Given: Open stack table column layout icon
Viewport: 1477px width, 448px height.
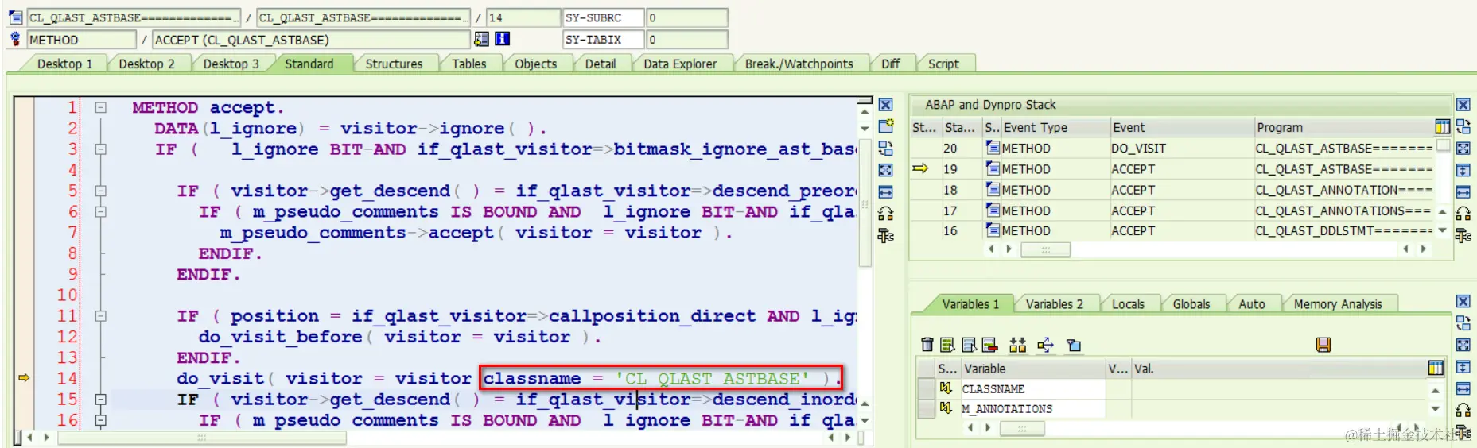Looking at the screenshot, I should (1442, 126).
